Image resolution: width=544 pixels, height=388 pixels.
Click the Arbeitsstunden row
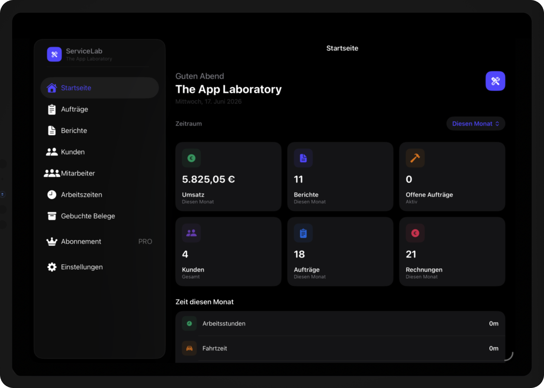[340, 324]
